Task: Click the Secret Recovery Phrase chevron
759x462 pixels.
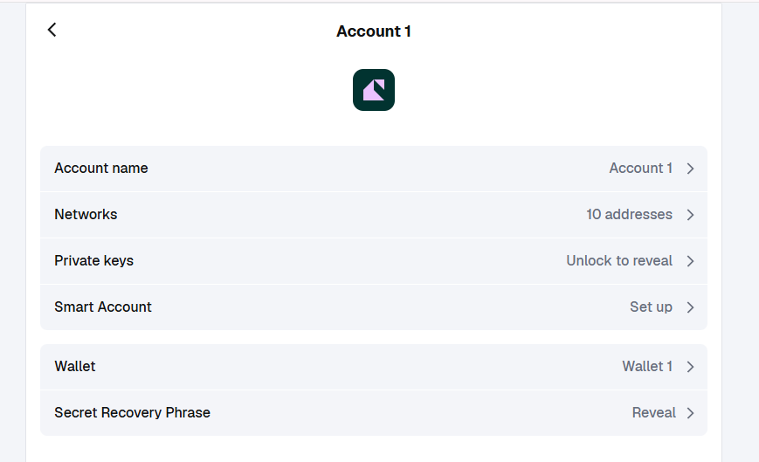Action: pyautogui.click(x=690, y=413)
